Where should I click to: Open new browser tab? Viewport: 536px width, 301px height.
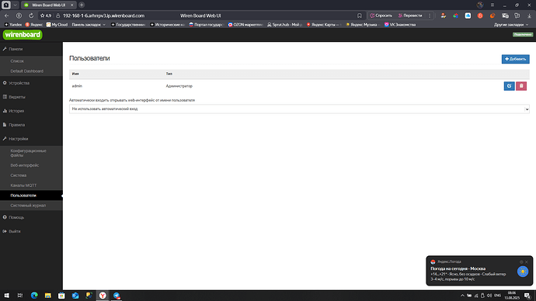[82, 5]
